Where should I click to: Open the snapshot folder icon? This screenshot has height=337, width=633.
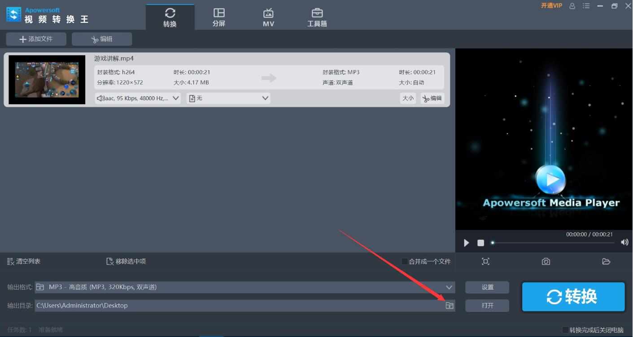[606, 261]
